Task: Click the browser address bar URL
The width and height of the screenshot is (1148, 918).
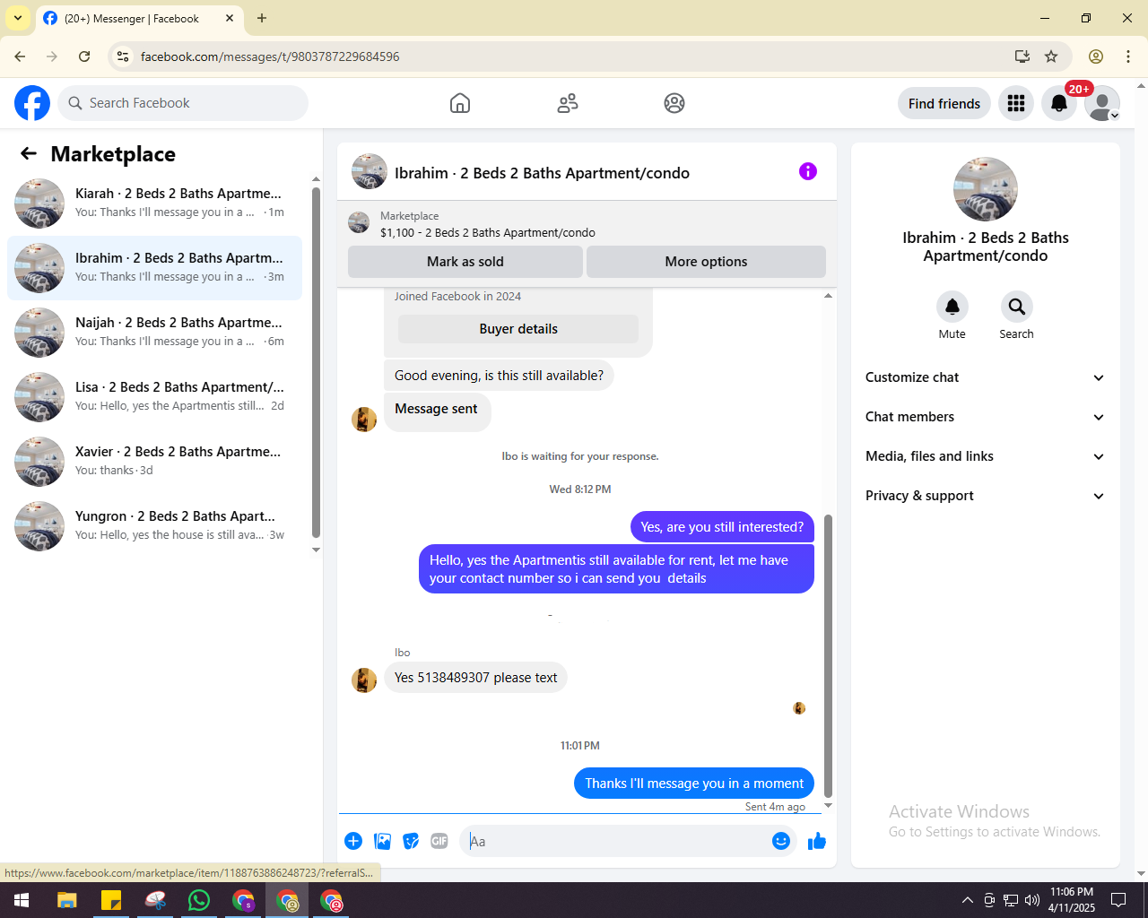Action: pyautogui.click(x=270, y=56)
